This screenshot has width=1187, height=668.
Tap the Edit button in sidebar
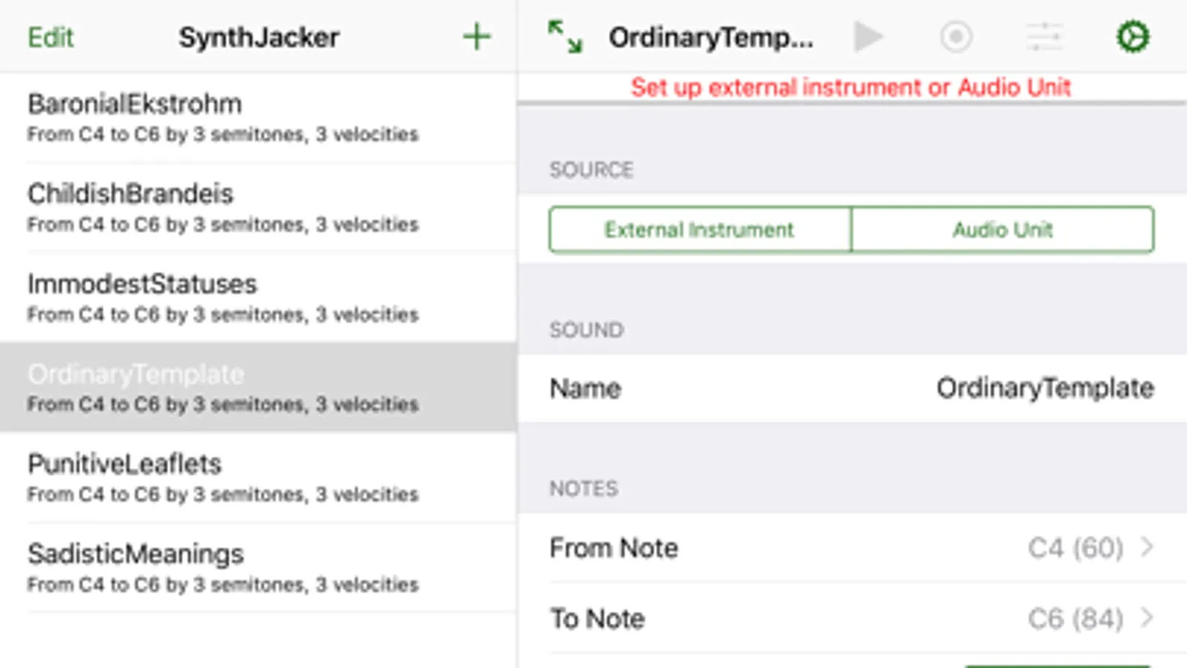(50, 37)
